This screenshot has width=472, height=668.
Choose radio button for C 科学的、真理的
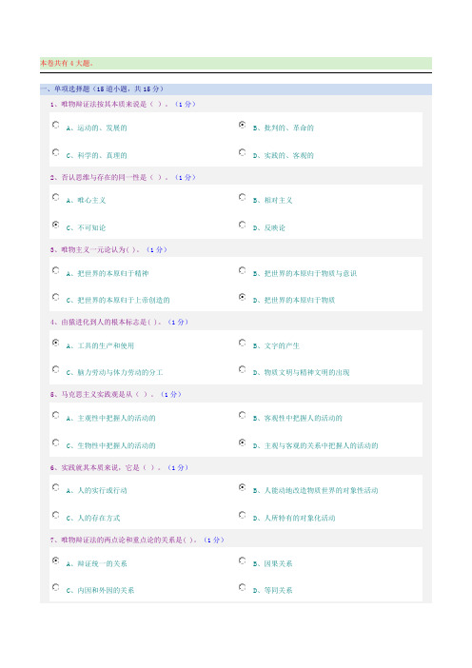(x=56, y=152)
